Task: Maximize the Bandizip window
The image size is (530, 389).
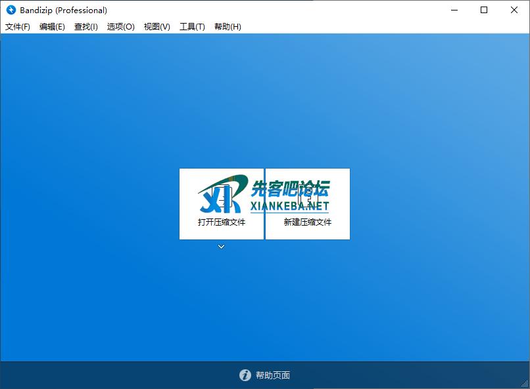Action: (484, 10)
